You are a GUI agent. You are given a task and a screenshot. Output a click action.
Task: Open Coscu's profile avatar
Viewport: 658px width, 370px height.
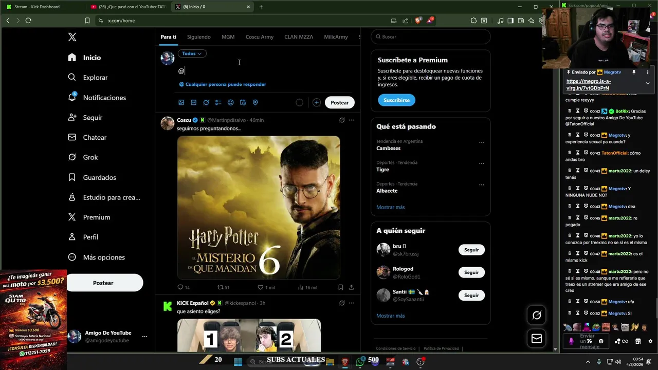(168, 123)
